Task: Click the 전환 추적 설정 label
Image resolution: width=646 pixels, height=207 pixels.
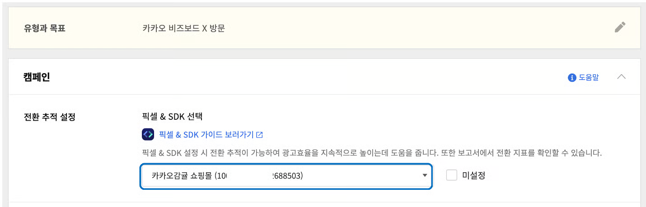Action: point(49,117)
